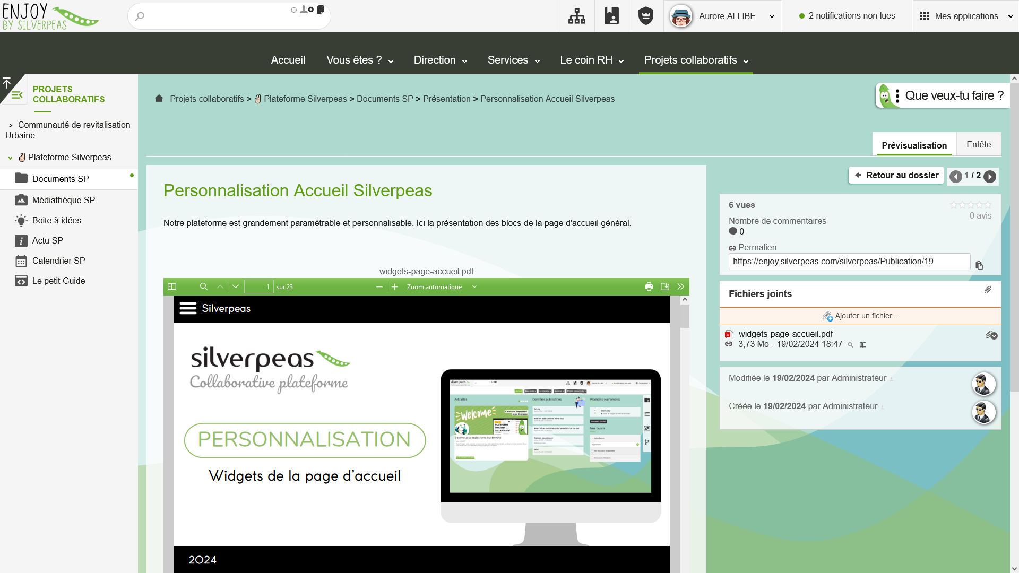Open Calendrier SP in sidebar
This screenshot has width=1019, height=573.
(58, 261)
